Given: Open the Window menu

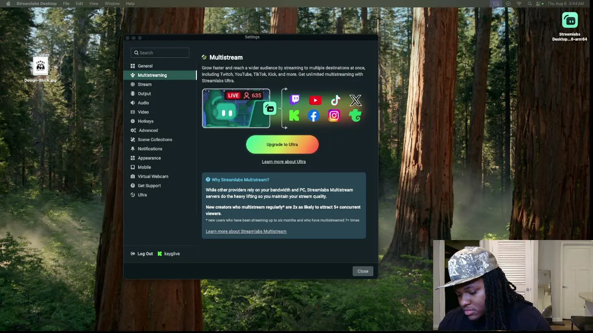Looking at the screenshot, I should (x=112, y=4).
